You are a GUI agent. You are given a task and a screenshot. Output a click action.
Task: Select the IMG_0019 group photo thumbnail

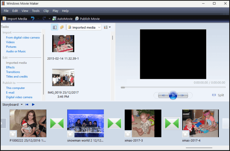[x=63, y=77]
